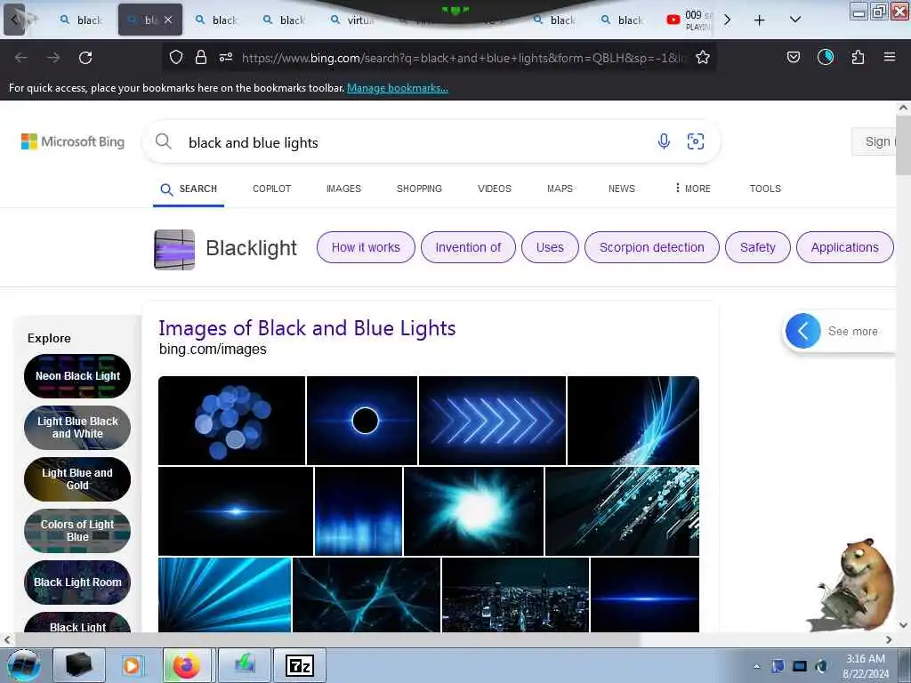Open the blue chevron arrows thumbnail

click(x=492, y=421)
